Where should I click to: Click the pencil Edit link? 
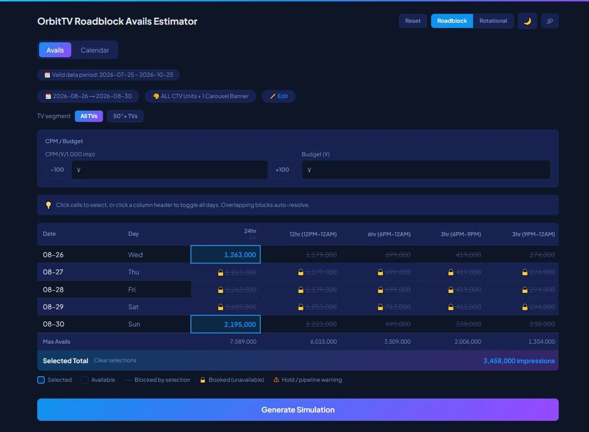278,96
